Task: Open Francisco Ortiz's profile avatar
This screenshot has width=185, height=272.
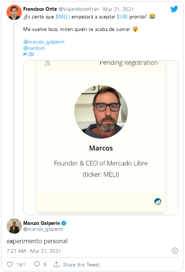Action: 14,12
